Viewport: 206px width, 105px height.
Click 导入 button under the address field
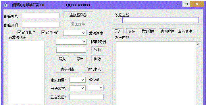tap(62, 59)
